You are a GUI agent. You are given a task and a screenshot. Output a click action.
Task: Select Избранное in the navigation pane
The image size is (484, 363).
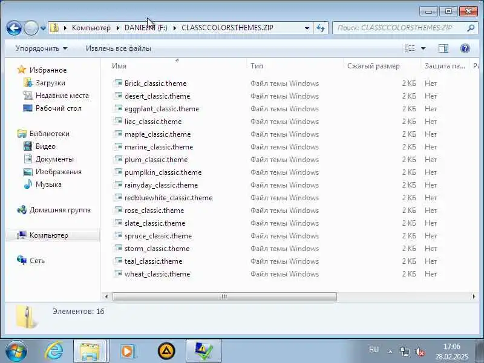48,70
